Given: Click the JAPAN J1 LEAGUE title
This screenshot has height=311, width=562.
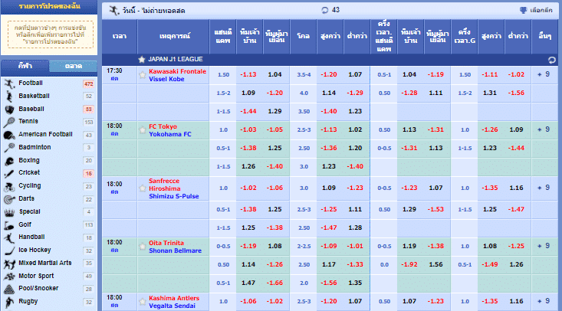Looking at the screenshot, I should coord(176,60).
